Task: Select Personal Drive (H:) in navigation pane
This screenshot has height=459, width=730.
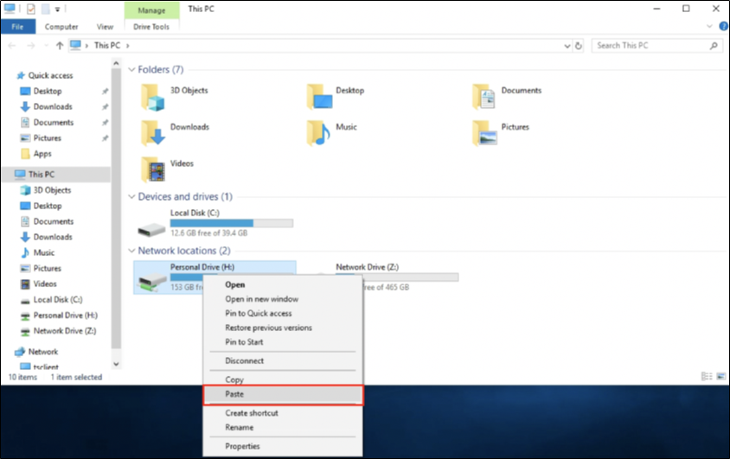Action: 65,316
